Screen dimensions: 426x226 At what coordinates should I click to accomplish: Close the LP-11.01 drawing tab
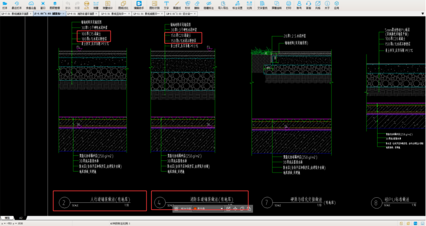(x=162, y=14)
